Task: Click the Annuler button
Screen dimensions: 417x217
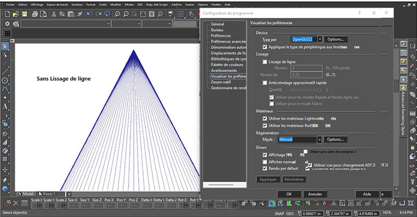Action: (x=315, y=194)
